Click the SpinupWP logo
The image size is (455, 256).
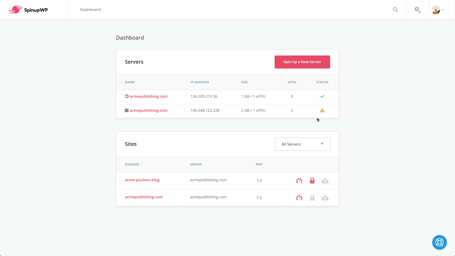[28, 10]
